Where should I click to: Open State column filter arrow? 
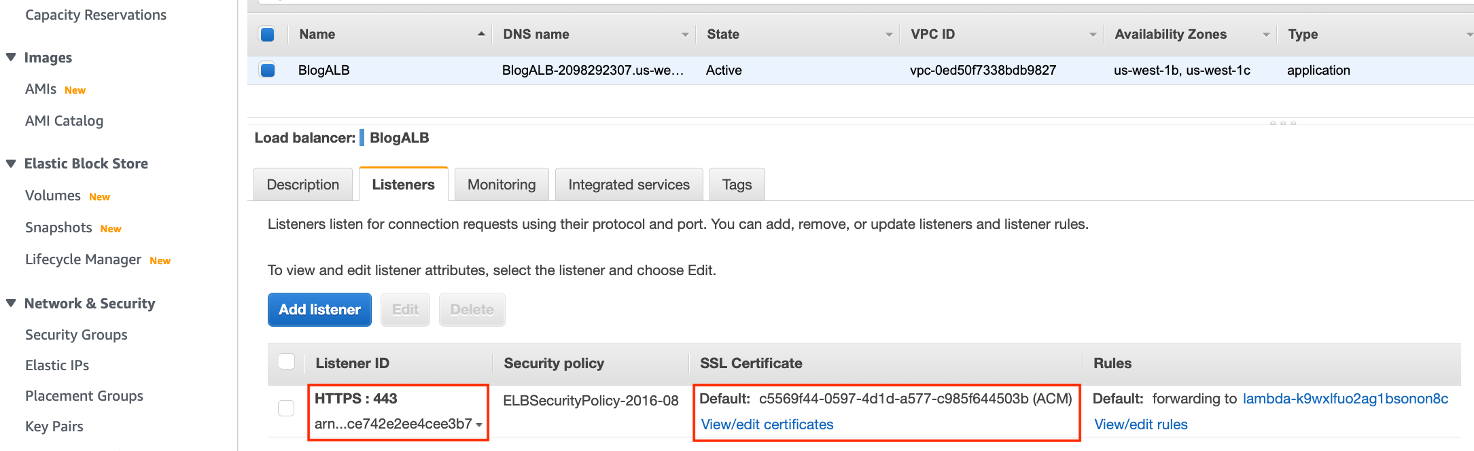click(889, 35)
